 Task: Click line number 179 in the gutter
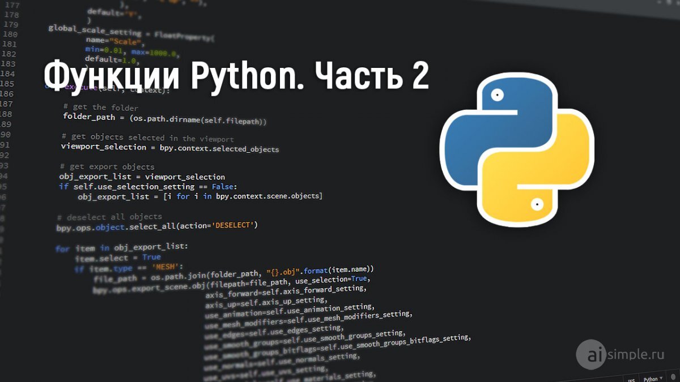pyautogui.click(x=10, y=25)
